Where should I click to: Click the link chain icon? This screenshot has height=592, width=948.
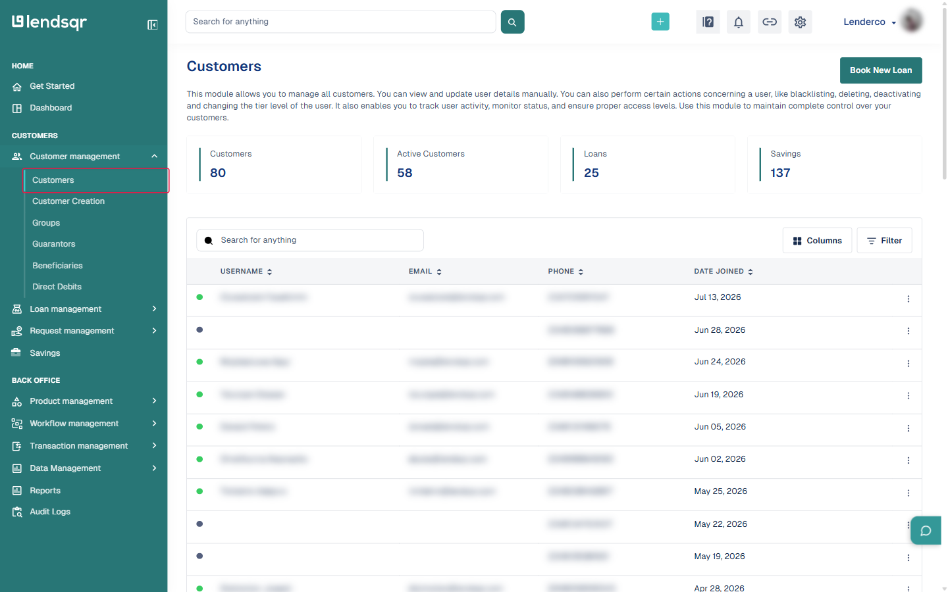770,22
